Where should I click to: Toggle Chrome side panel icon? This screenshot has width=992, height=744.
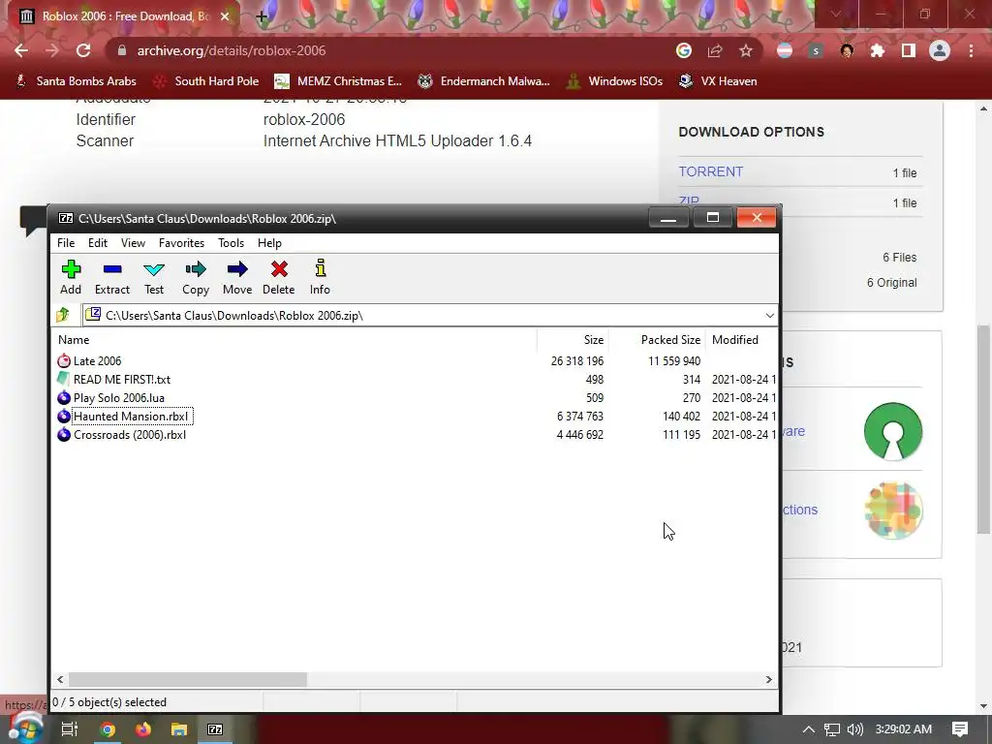point(909,50)
